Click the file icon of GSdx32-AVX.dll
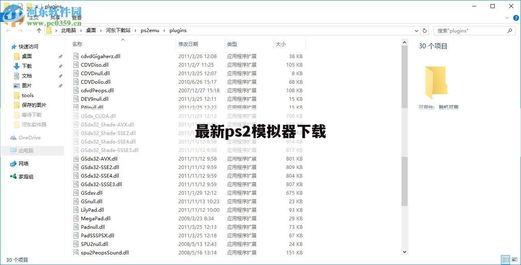The image size is (521, 265). [76, 159]
